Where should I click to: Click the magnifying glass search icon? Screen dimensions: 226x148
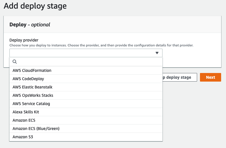tap(15, 62)
